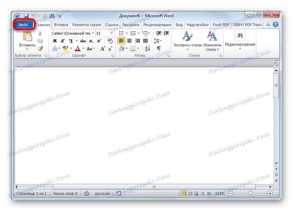Toggle italic К formatting
The image size is (293, 211).
(62, 41)
